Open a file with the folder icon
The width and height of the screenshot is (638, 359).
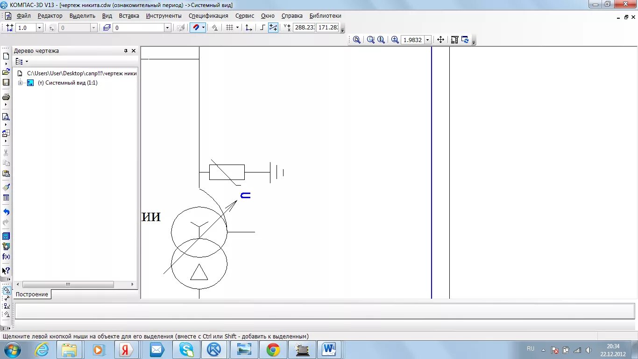[6, 72]
